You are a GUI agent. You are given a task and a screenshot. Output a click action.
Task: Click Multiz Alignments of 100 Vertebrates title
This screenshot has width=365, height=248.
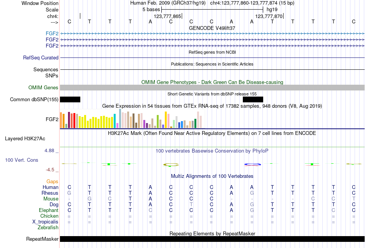point(212,176)
